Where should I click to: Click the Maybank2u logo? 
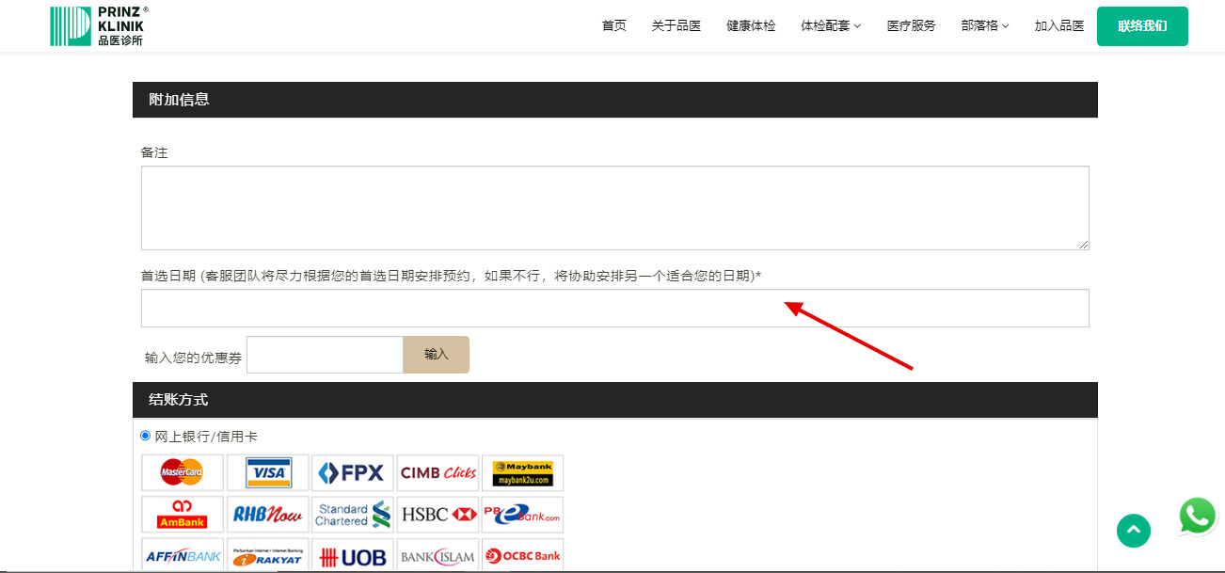[522, 472]
